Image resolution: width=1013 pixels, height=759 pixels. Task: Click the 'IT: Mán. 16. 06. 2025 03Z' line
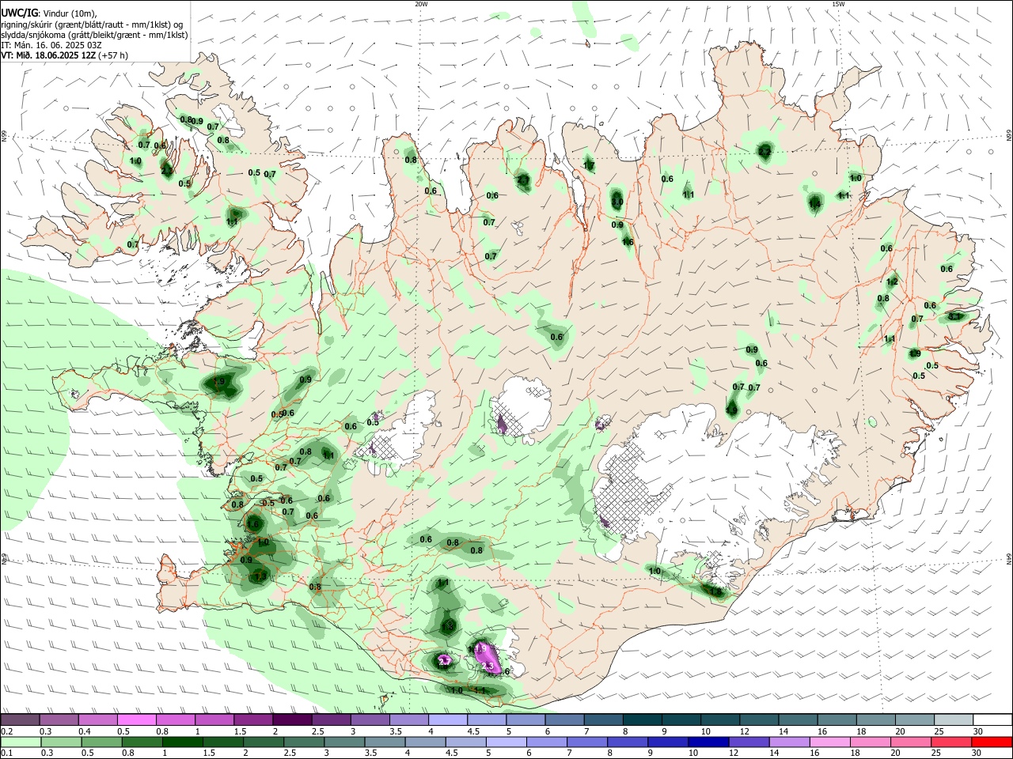pos(51,45)
